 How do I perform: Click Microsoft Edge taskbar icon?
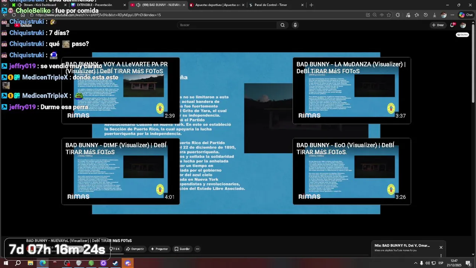pyautogui.click(x=43, y=263)
